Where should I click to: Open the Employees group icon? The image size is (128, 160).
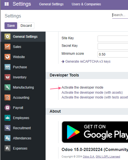[x=7, y=118]
